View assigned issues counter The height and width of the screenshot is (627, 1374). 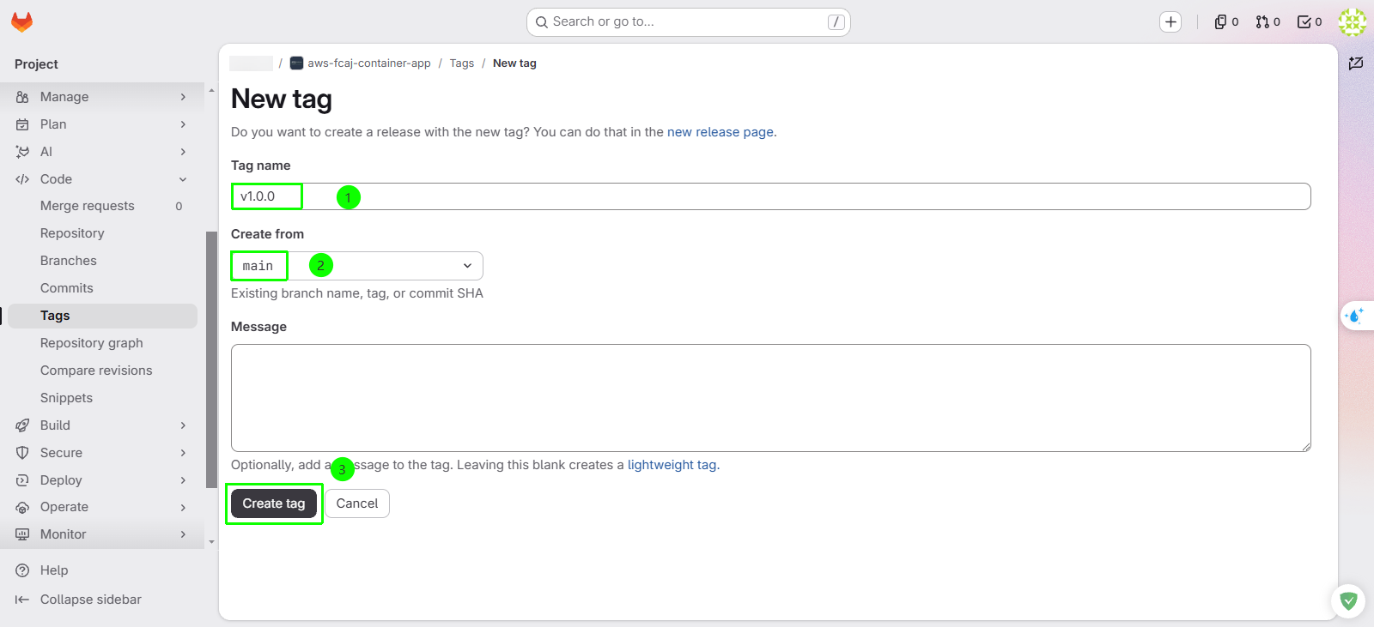tap(1226, 22)
